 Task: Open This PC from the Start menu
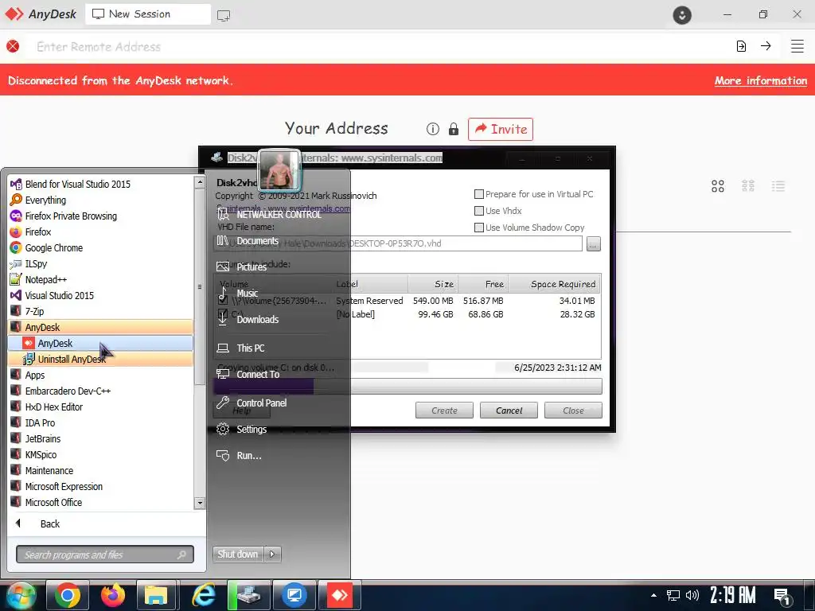pos(250,348)
